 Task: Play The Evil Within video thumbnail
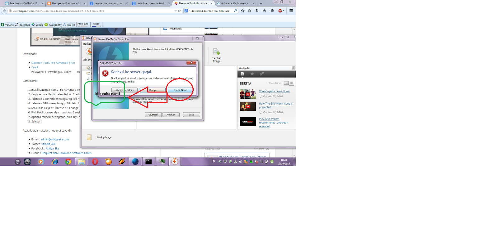tap(248, 106)
